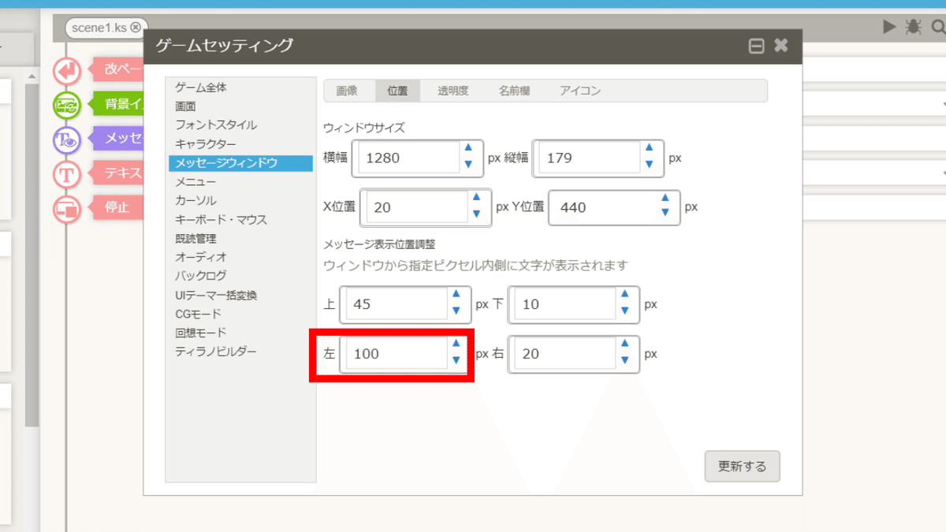Decrease 右 right margin with down arrow

pyautogui.click(x=624, y=361)
